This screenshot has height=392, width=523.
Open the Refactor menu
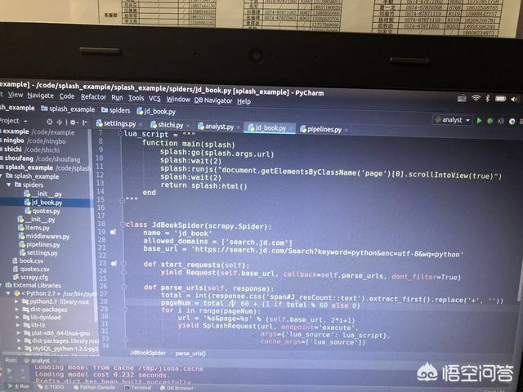[93, 96]
